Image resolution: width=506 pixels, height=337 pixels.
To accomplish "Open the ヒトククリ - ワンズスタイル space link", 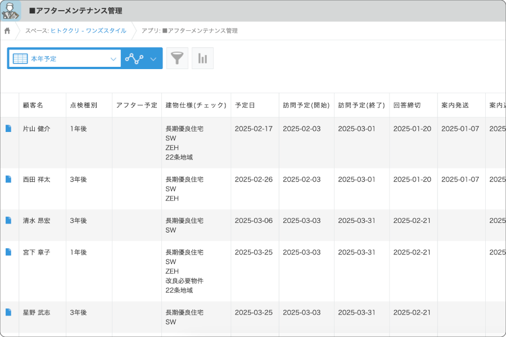I will coord(88,31).
